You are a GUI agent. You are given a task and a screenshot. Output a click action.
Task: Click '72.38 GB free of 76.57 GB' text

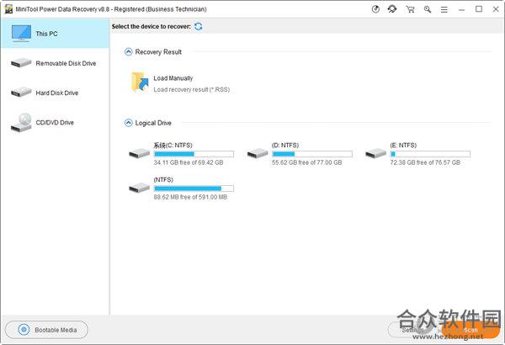425,162
